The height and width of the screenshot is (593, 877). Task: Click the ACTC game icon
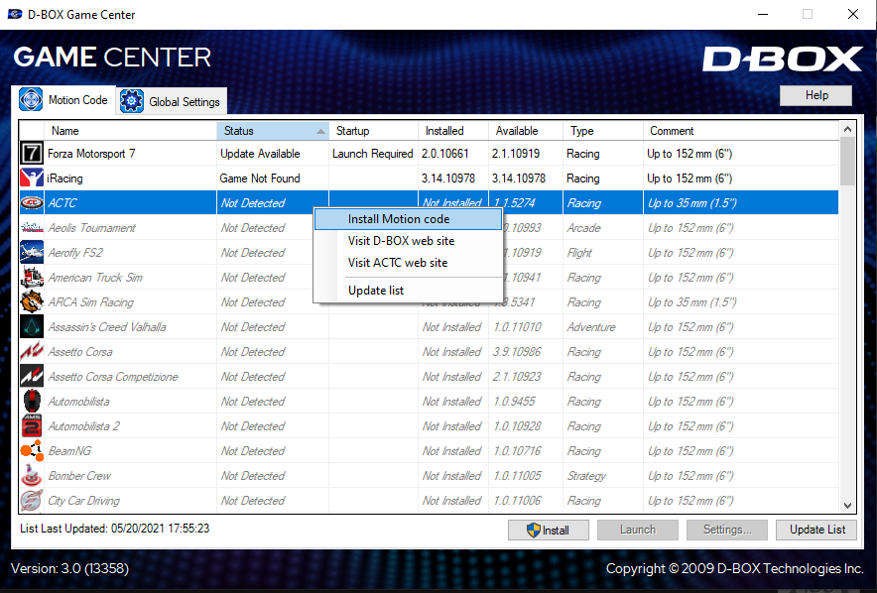32,203
